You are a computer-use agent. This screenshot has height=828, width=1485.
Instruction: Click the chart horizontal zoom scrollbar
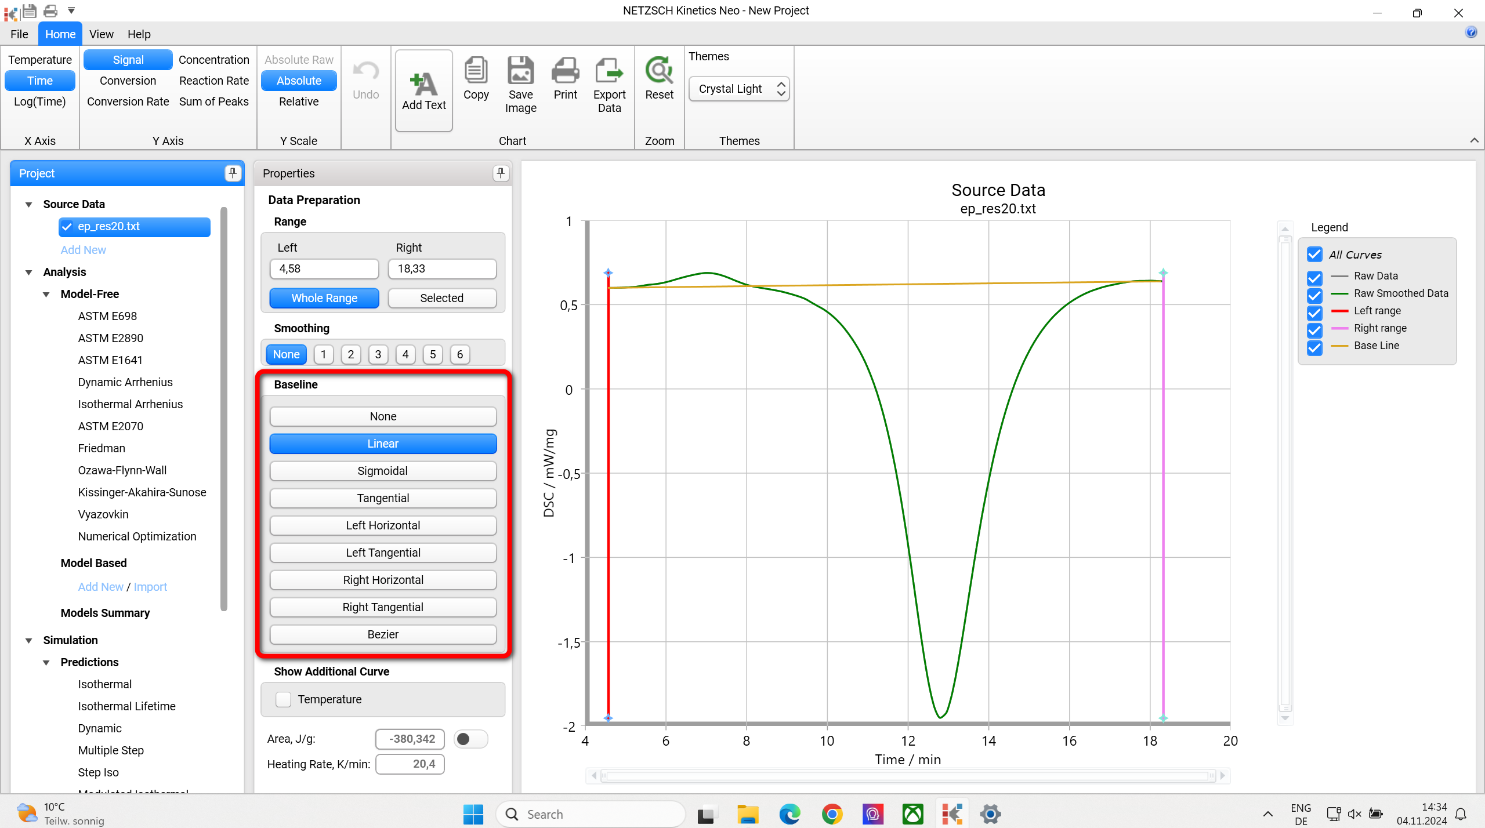[x=908, y=776]
